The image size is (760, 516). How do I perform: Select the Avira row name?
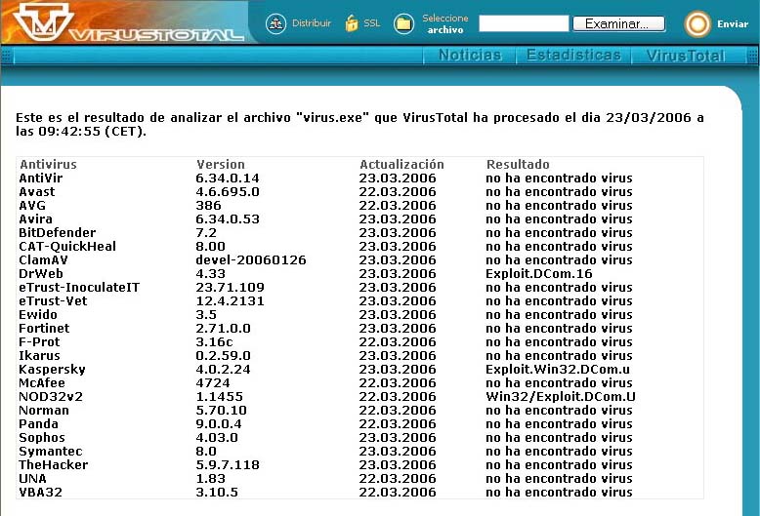(x=36, y=218)
